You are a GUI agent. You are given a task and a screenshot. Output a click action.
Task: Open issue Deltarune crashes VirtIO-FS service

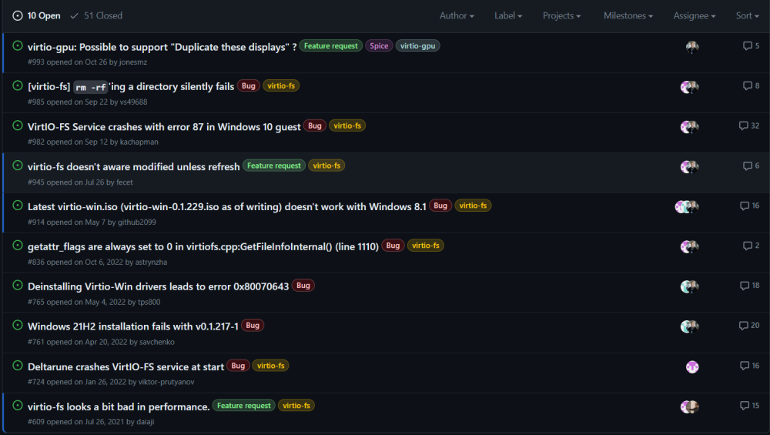click(126, 366)
